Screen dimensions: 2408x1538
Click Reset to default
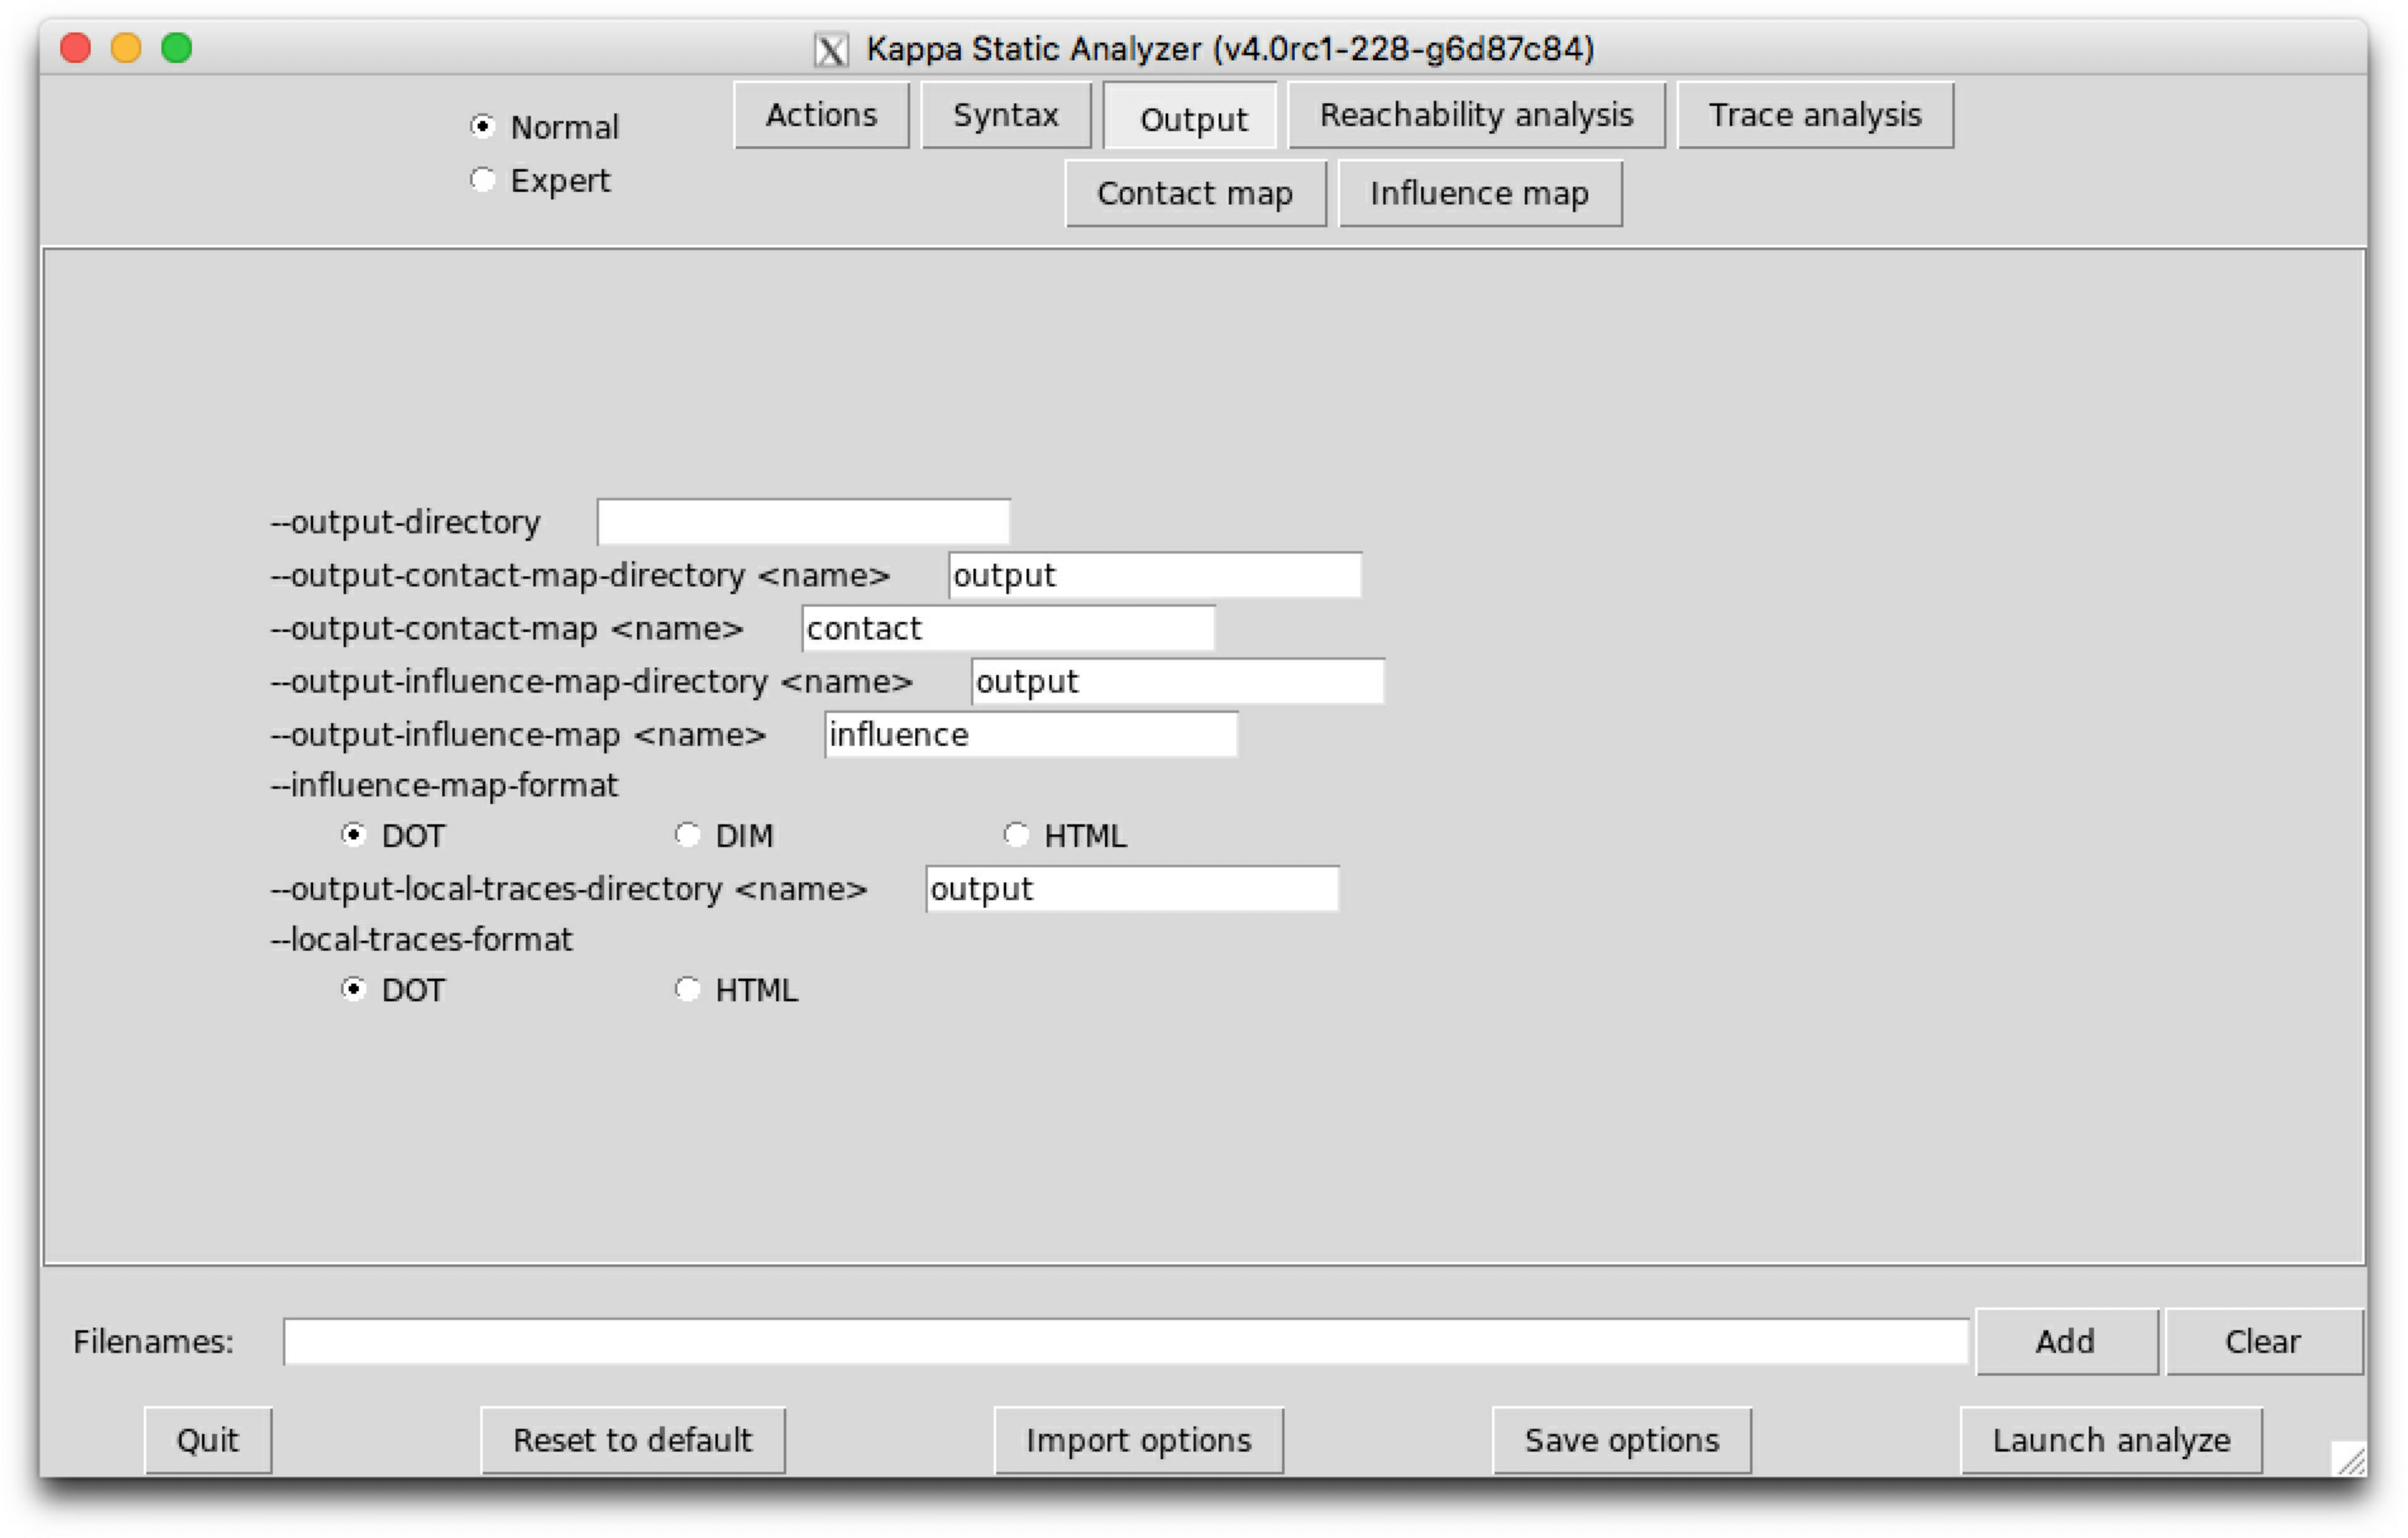[633, 1440]
